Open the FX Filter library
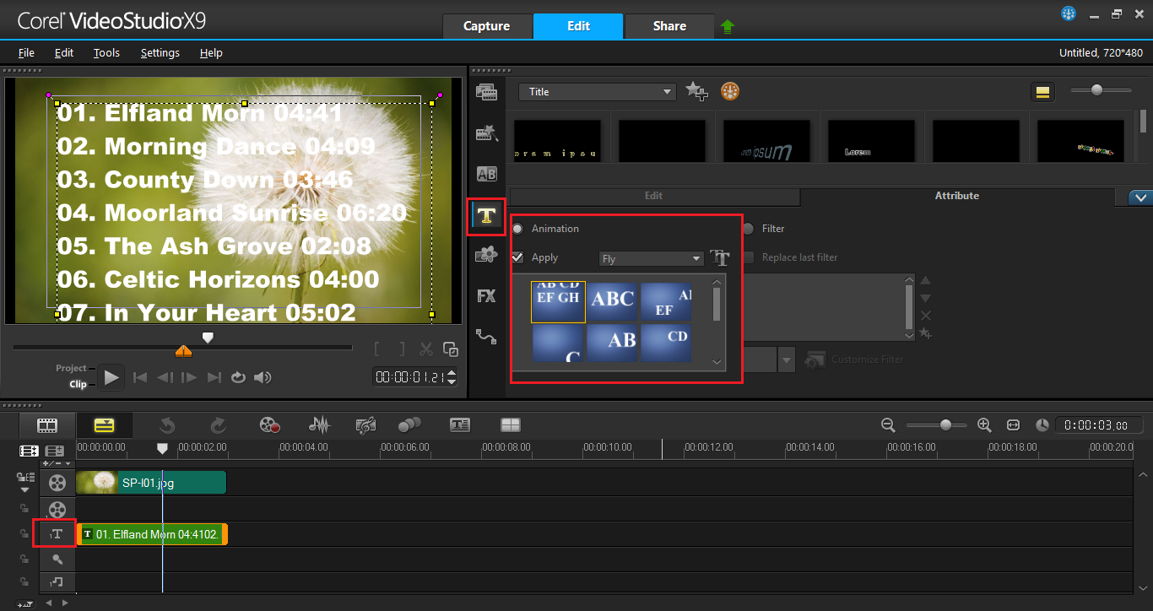The height and width of the screenshot is (611, 1153). 486,296
